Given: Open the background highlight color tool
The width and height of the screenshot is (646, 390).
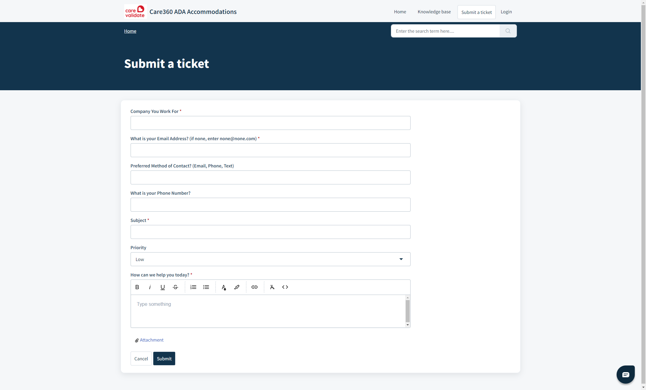Looking at the screenshot, I should (237, 287).
